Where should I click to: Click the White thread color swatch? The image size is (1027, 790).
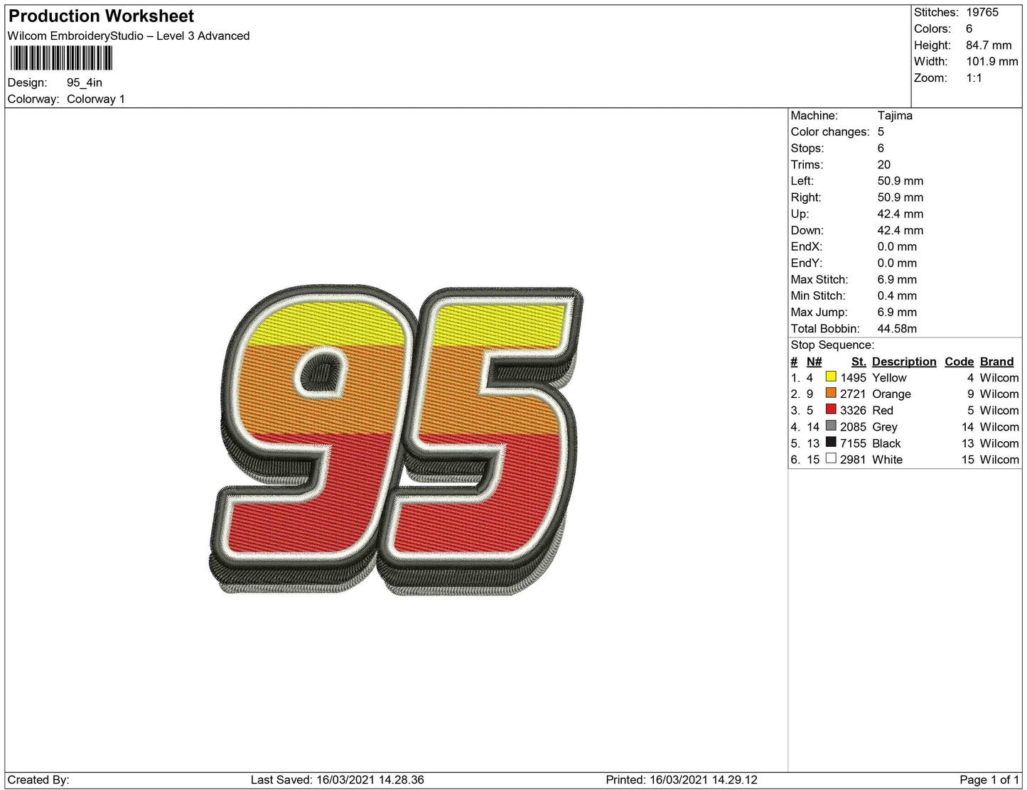[831, 458]
